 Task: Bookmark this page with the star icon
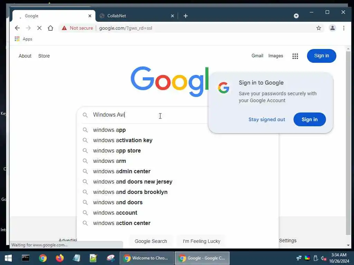[318, 28]
